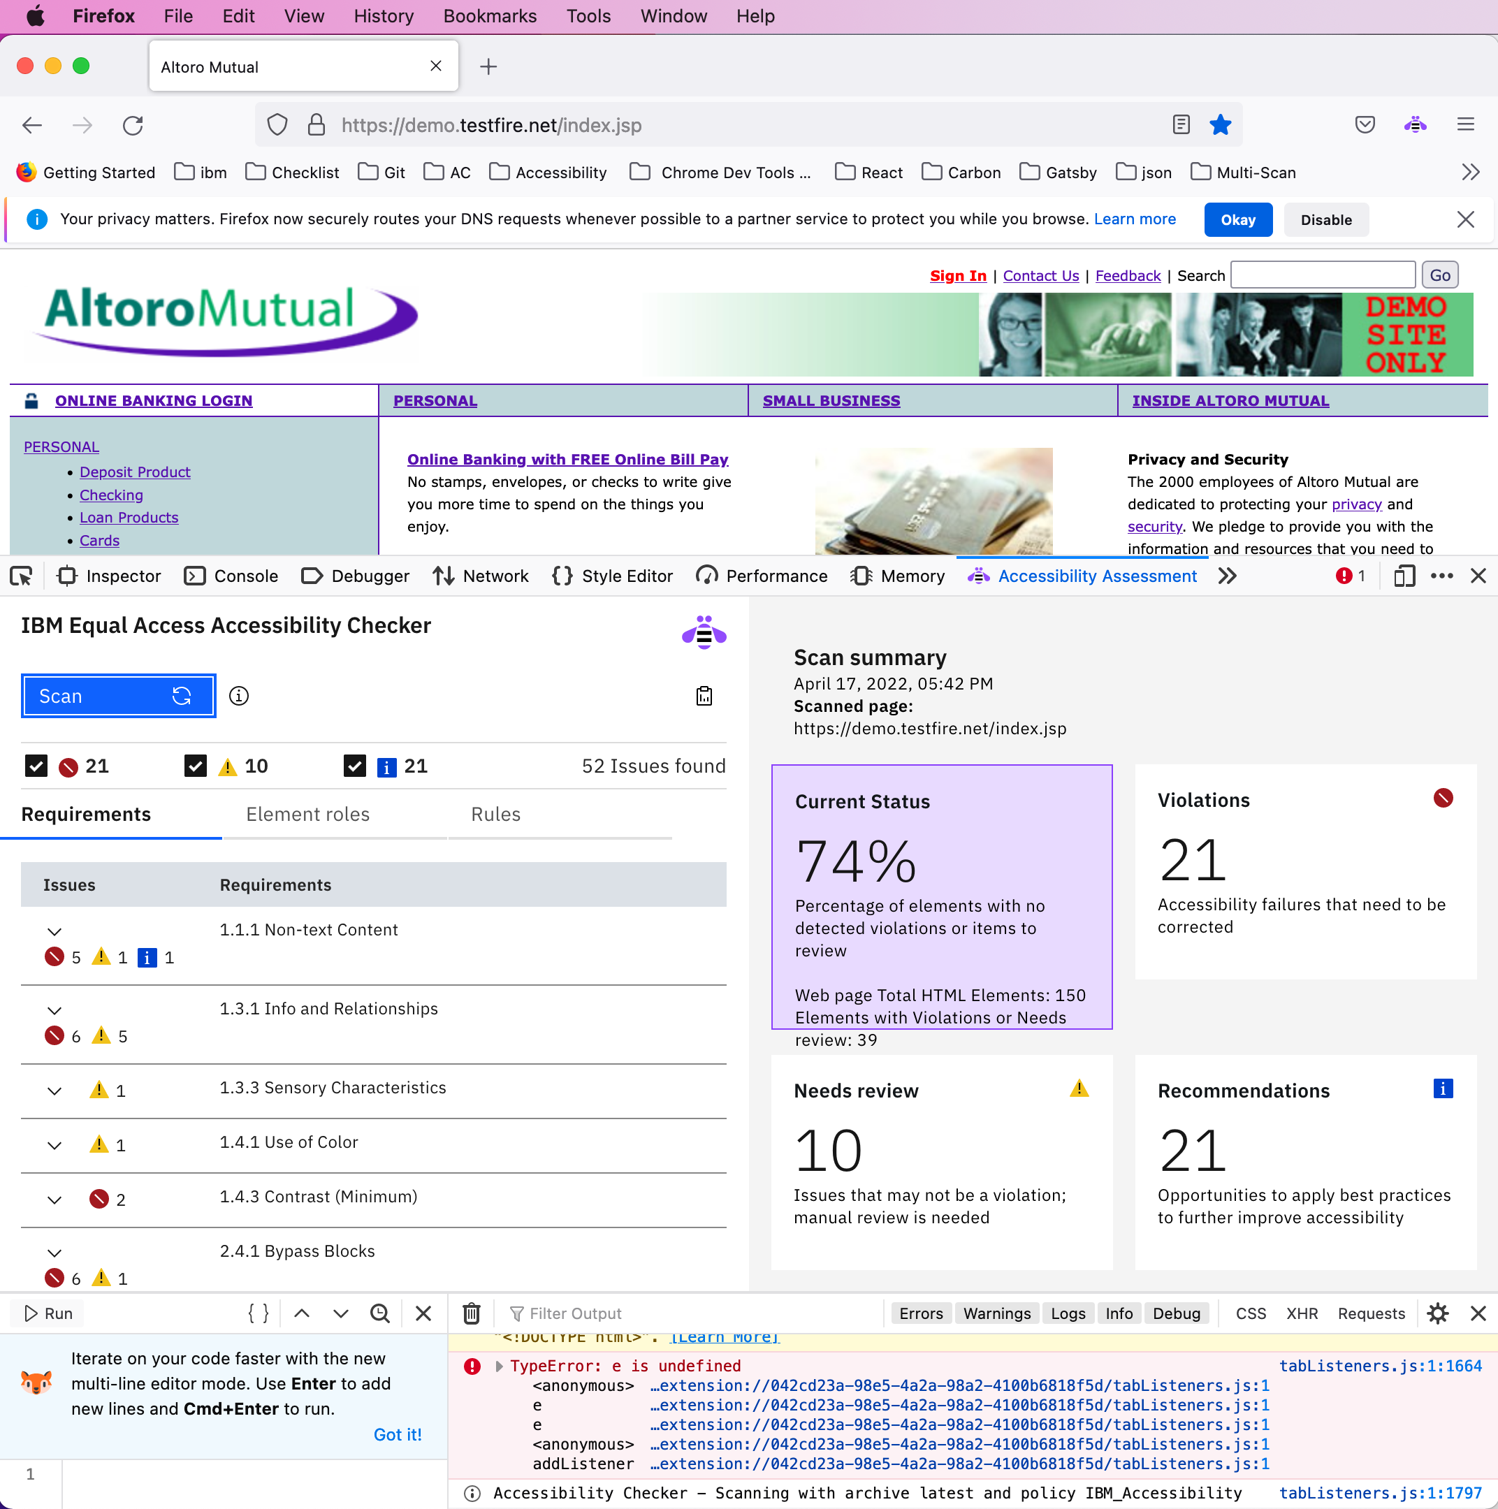
Task: Toggle the Errors console filter
Action: 921,1313
